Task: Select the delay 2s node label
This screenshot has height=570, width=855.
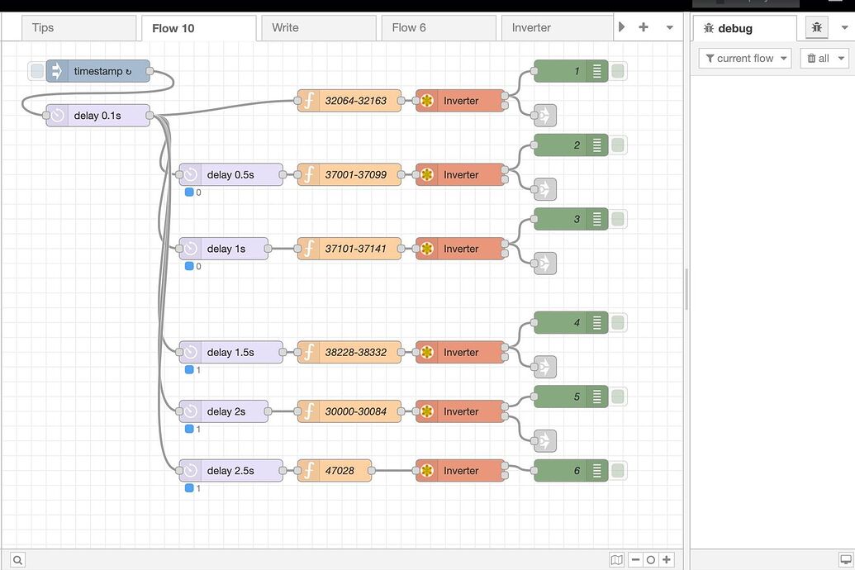Action: click(226, 412)
